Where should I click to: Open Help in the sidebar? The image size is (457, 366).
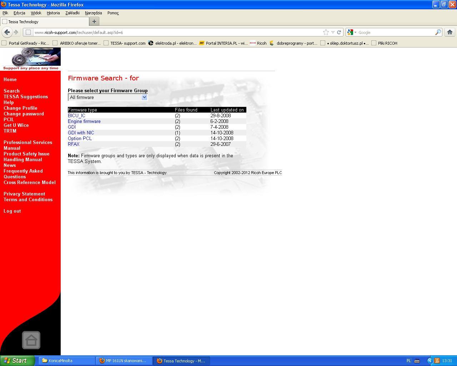click(x=9, y=102)
